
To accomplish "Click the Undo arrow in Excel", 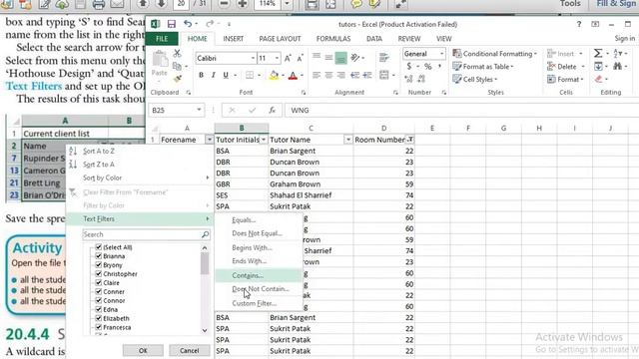I will pyautogui.click(x=188, y=24).
